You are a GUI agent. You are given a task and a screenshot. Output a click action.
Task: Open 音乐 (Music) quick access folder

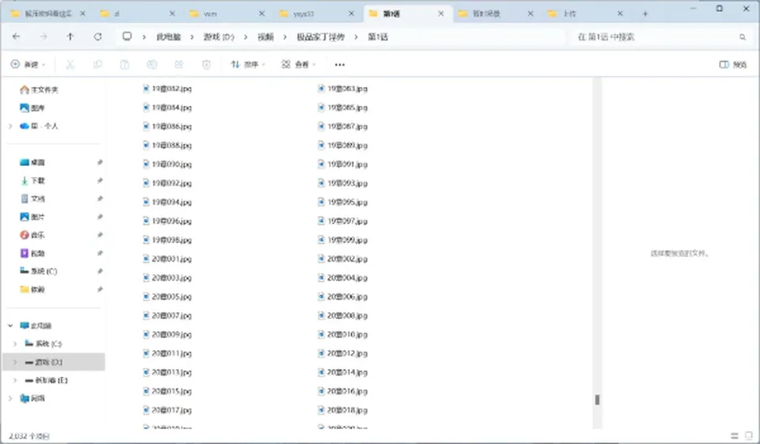click(x=32, y=235)
